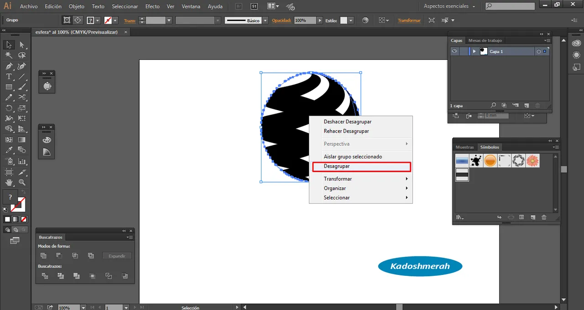Select the Pen tool in toolbox
584x310 pixels.
[9, 66]
